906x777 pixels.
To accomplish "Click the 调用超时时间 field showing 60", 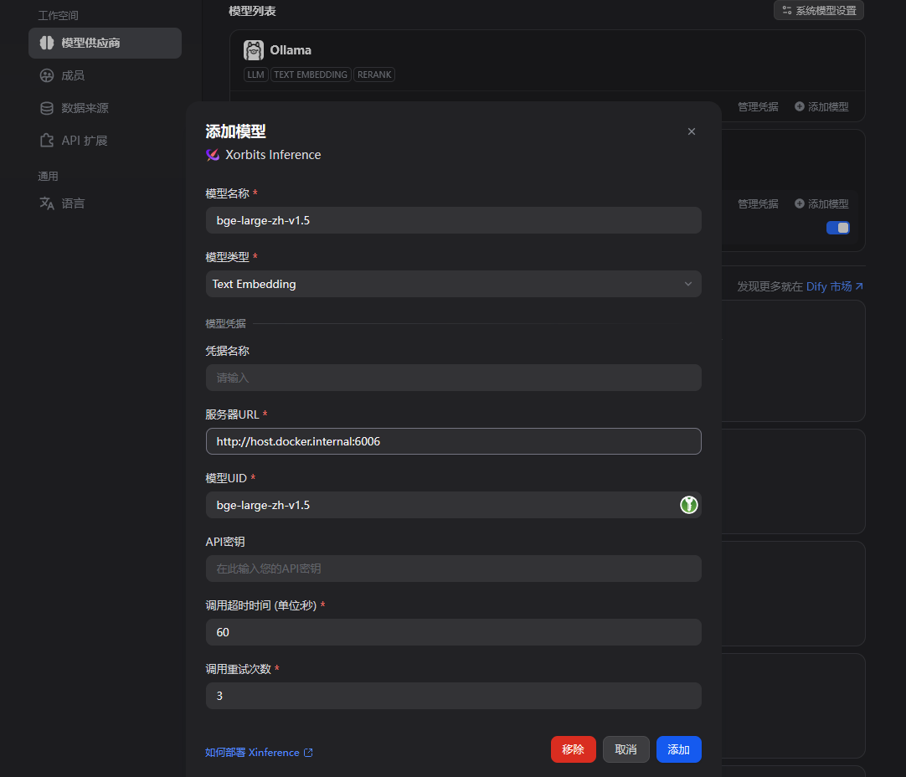I will 454,632.
